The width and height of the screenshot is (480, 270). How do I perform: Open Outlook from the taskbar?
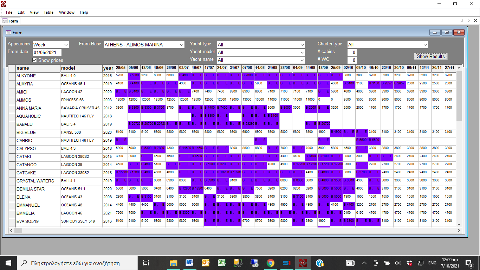[x=206, y=263]
